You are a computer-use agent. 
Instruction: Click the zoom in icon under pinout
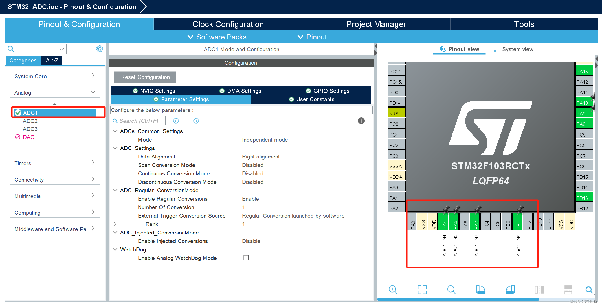pyautogui.click(x=393, y=289)
